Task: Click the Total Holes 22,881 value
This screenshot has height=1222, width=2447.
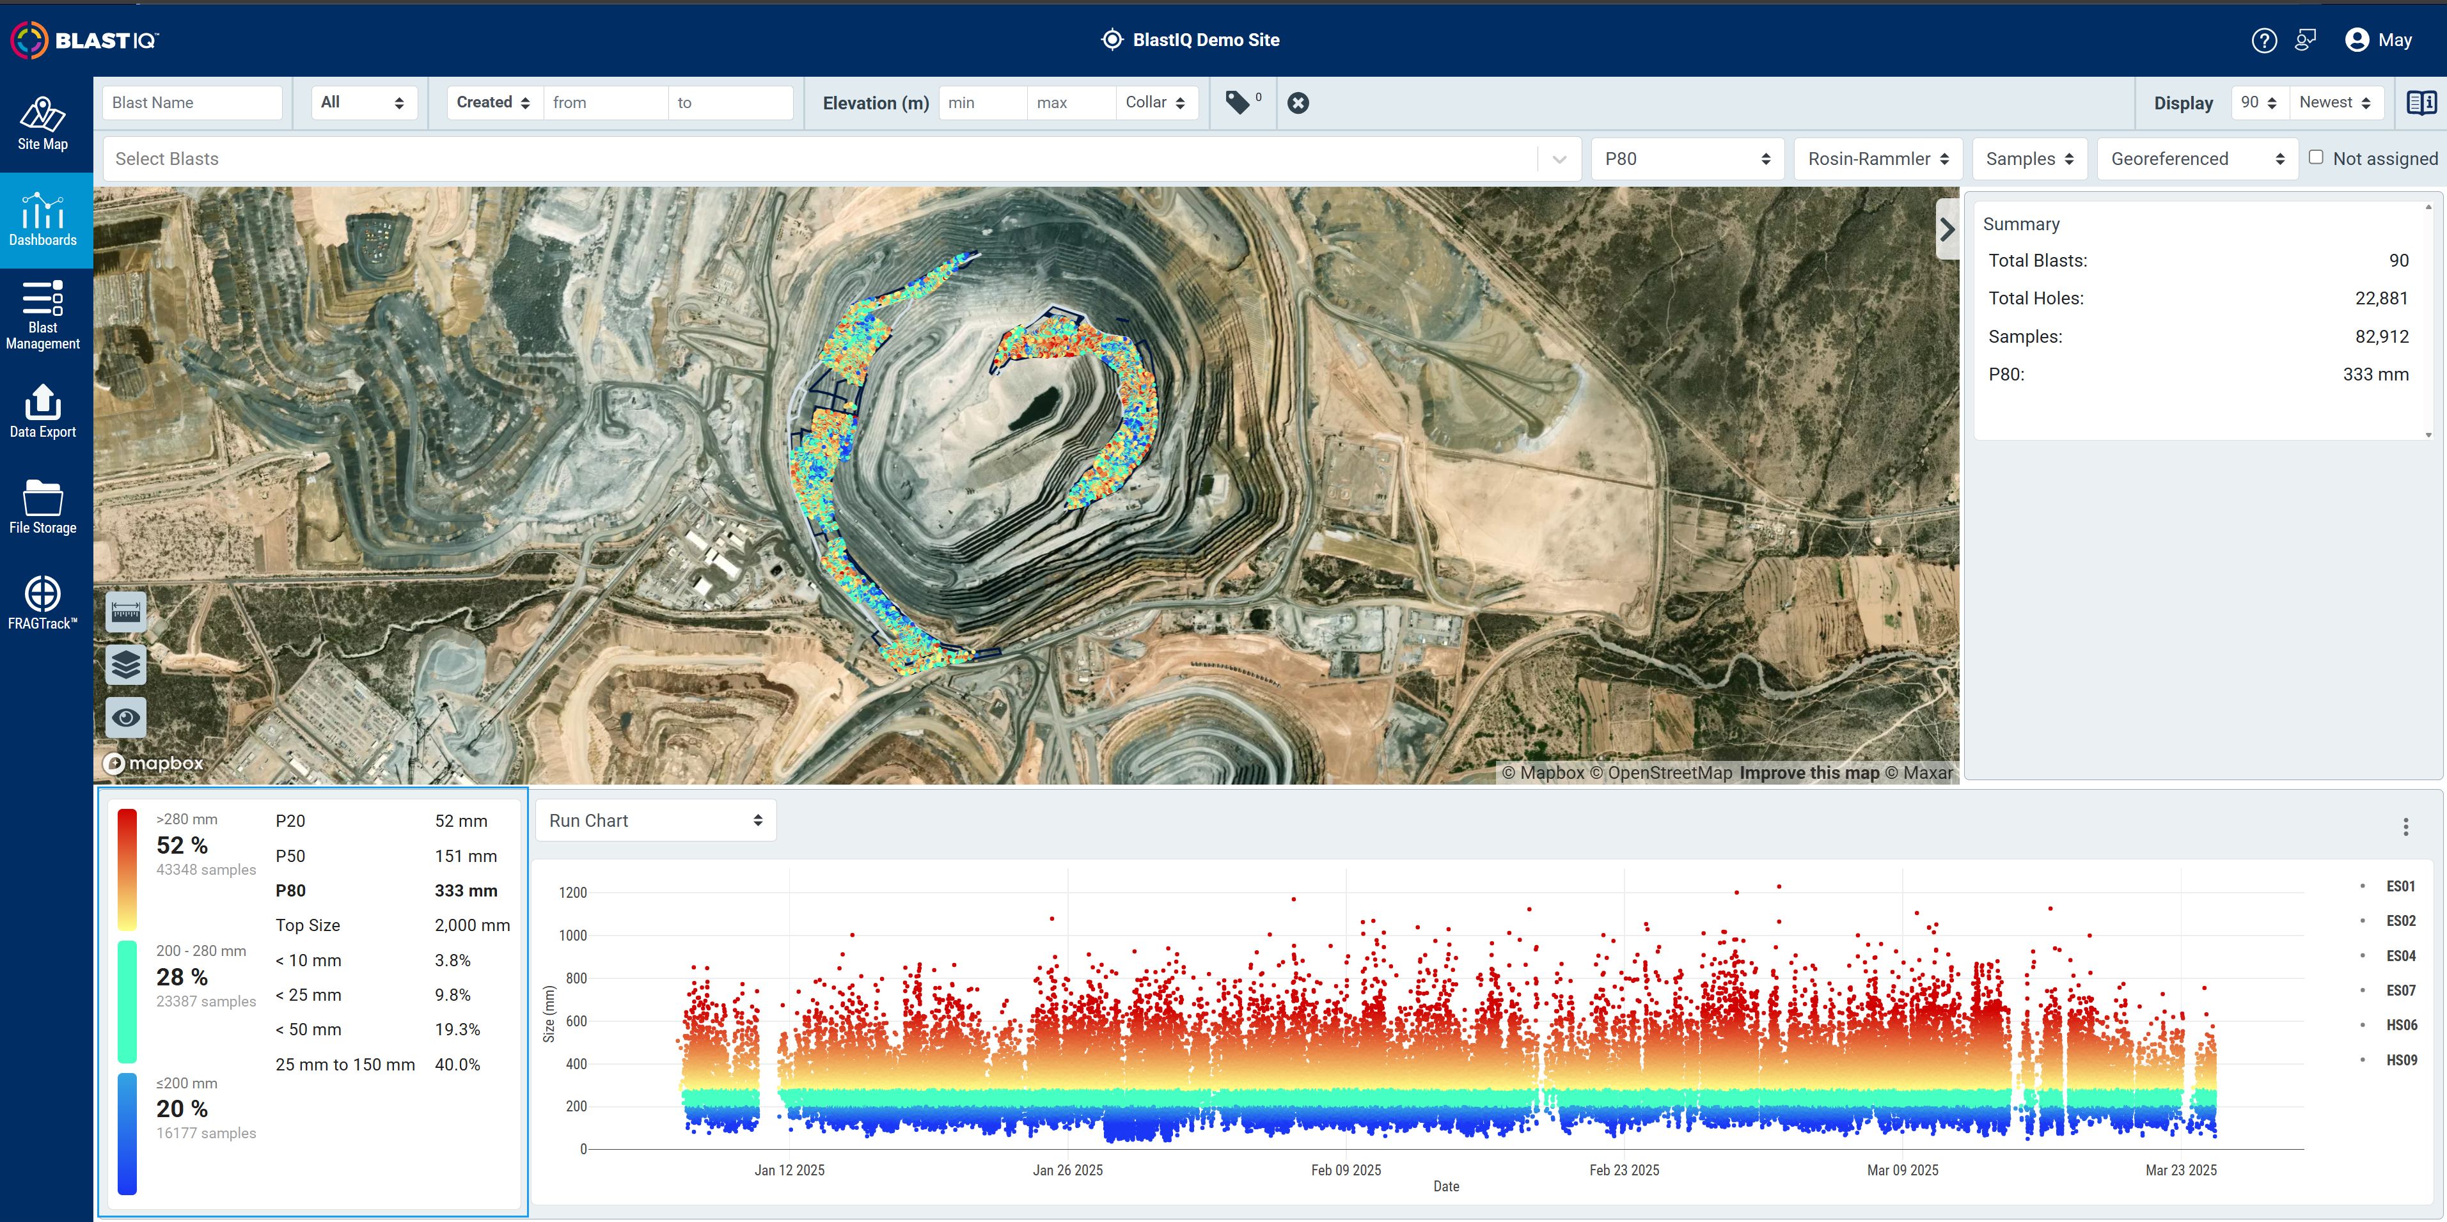Action: click(x=2382, y=298)
